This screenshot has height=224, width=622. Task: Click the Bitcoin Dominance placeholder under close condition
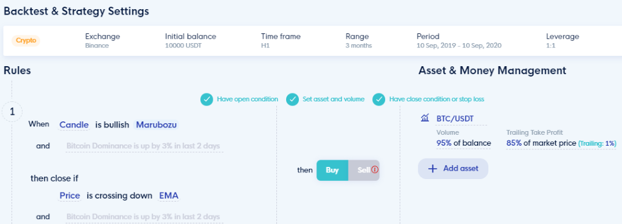143,217
